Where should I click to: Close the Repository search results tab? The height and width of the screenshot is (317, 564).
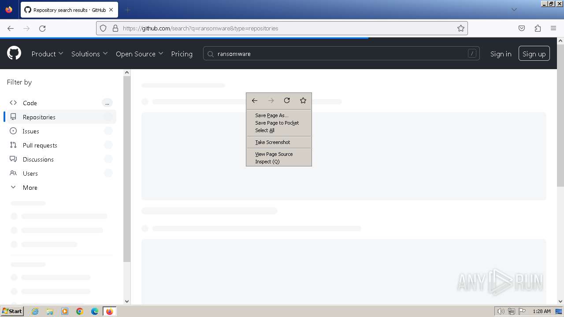coord(111,10)
